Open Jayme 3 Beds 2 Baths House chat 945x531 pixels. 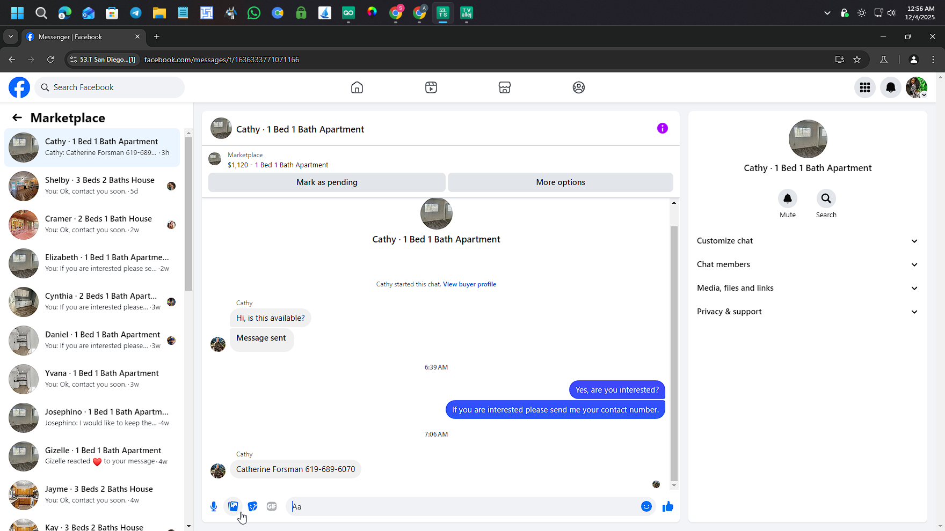[92, 495]
